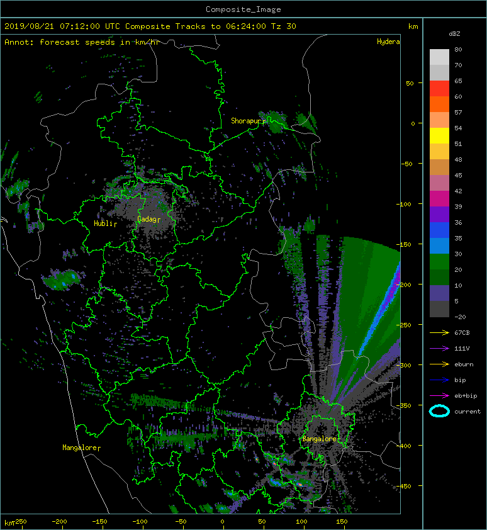This screenshot has width=487, height=530.
Task: Click the gray radar echo cluster over Gadag
Action: (x=148, y=213)
